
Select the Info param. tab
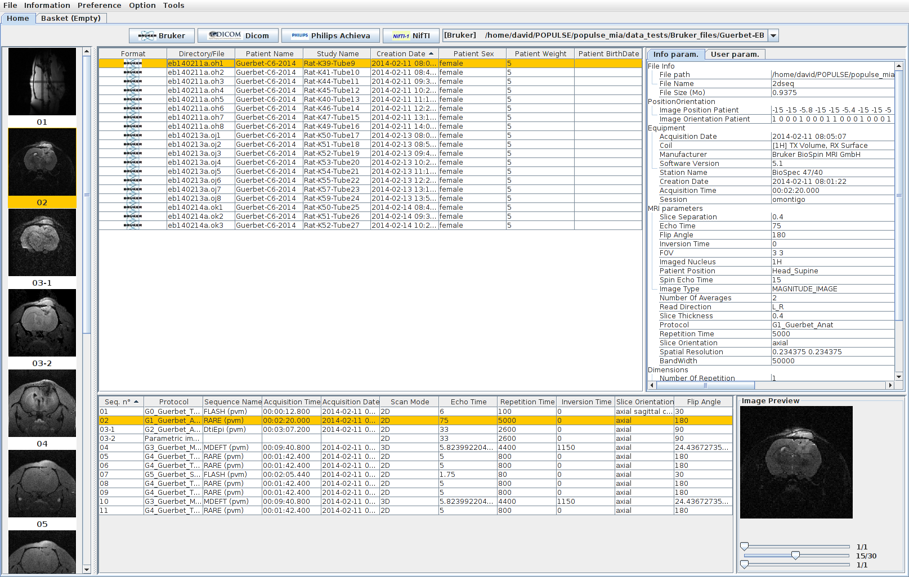[675, 54]
